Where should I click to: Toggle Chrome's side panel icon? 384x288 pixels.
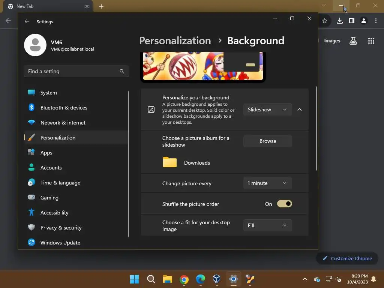[352, 21]
